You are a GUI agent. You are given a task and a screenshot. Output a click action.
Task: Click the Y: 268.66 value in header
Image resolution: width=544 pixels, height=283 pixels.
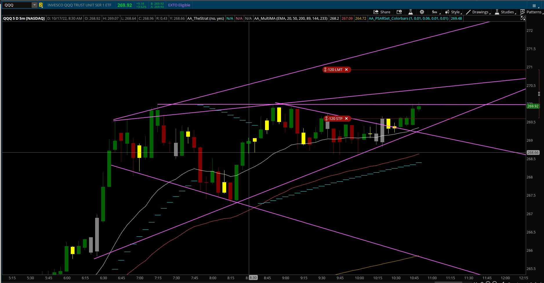(177, 18)
